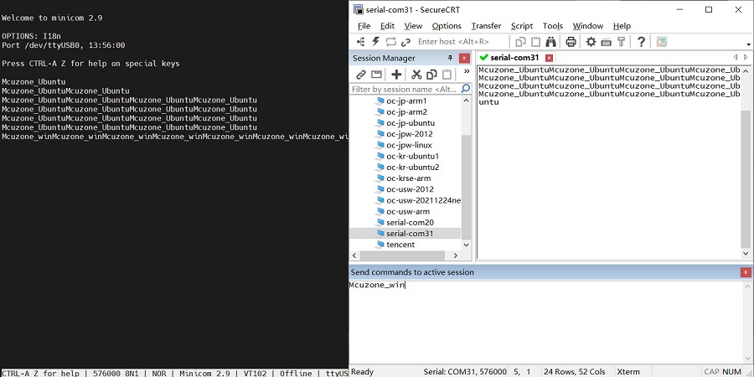Open the File menu
The height and width of the screenshot is (377, 754).
[x=364, y=26]
